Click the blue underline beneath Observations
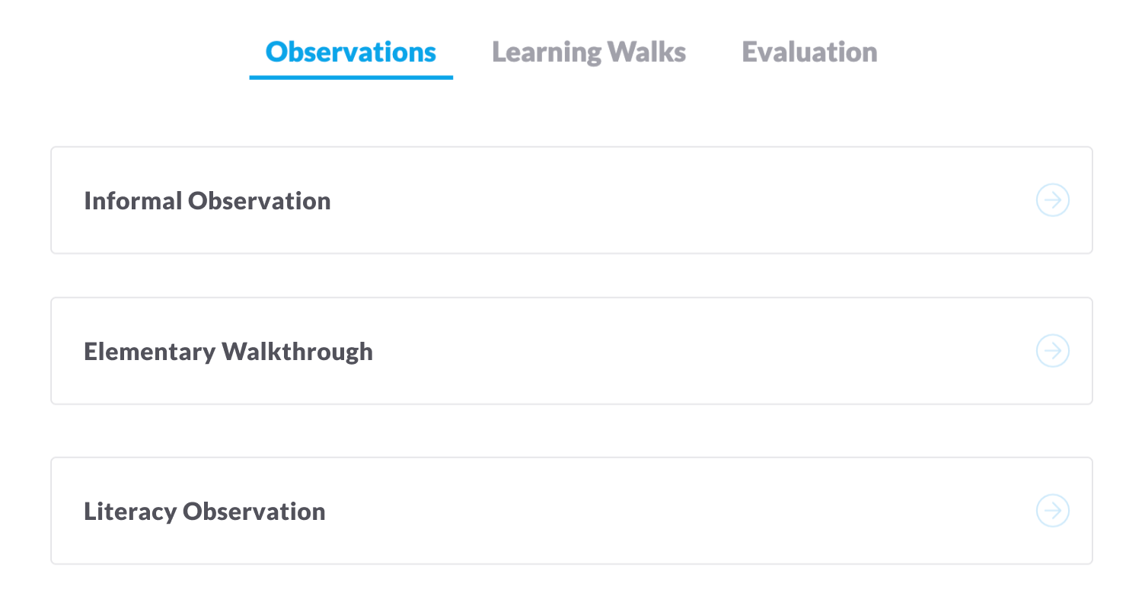1142x609 pixels. [351, 77]
